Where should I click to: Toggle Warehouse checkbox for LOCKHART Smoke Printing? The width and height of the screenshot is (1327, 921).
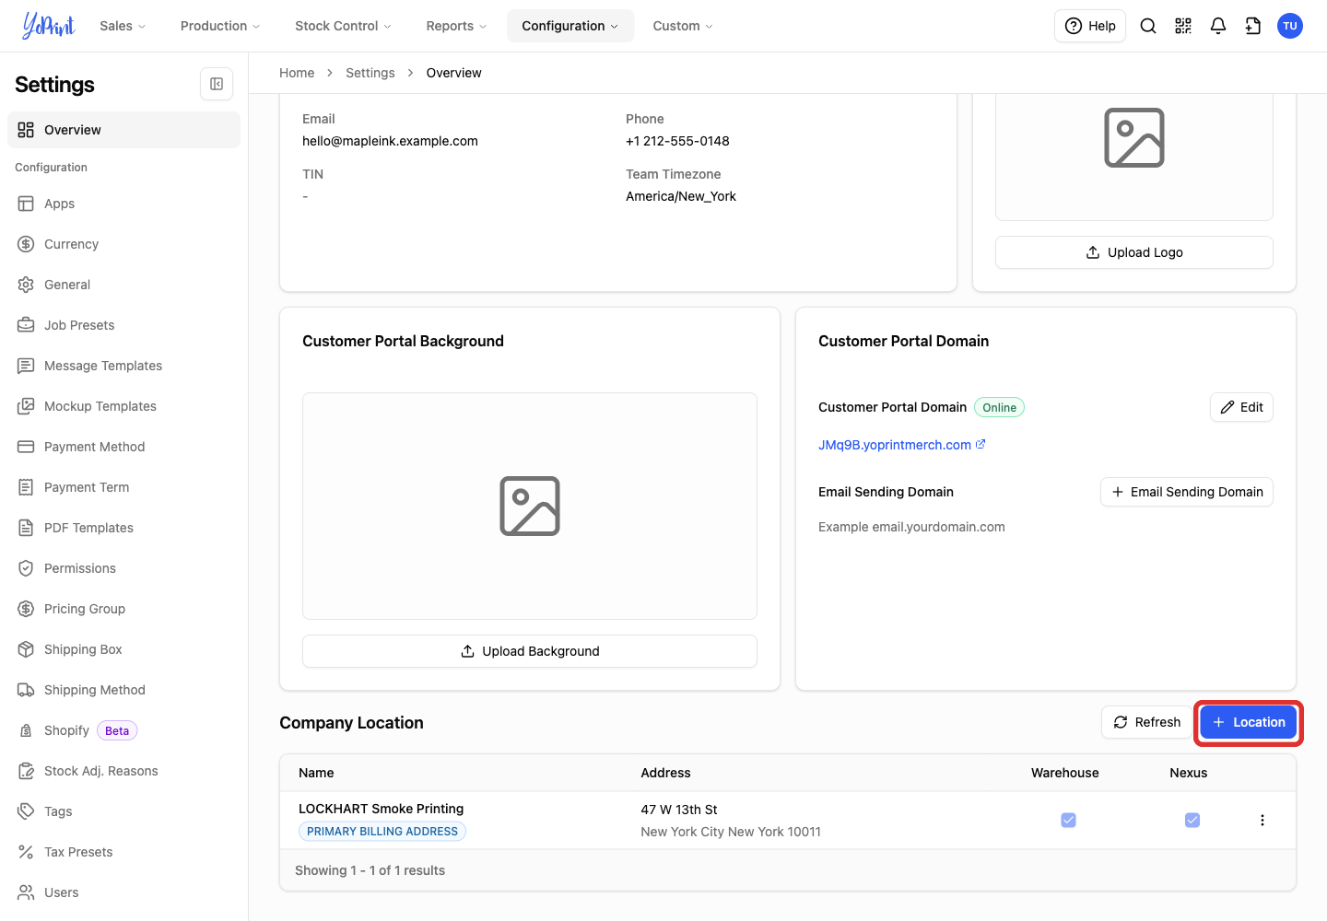click(x=1068, y=820)
